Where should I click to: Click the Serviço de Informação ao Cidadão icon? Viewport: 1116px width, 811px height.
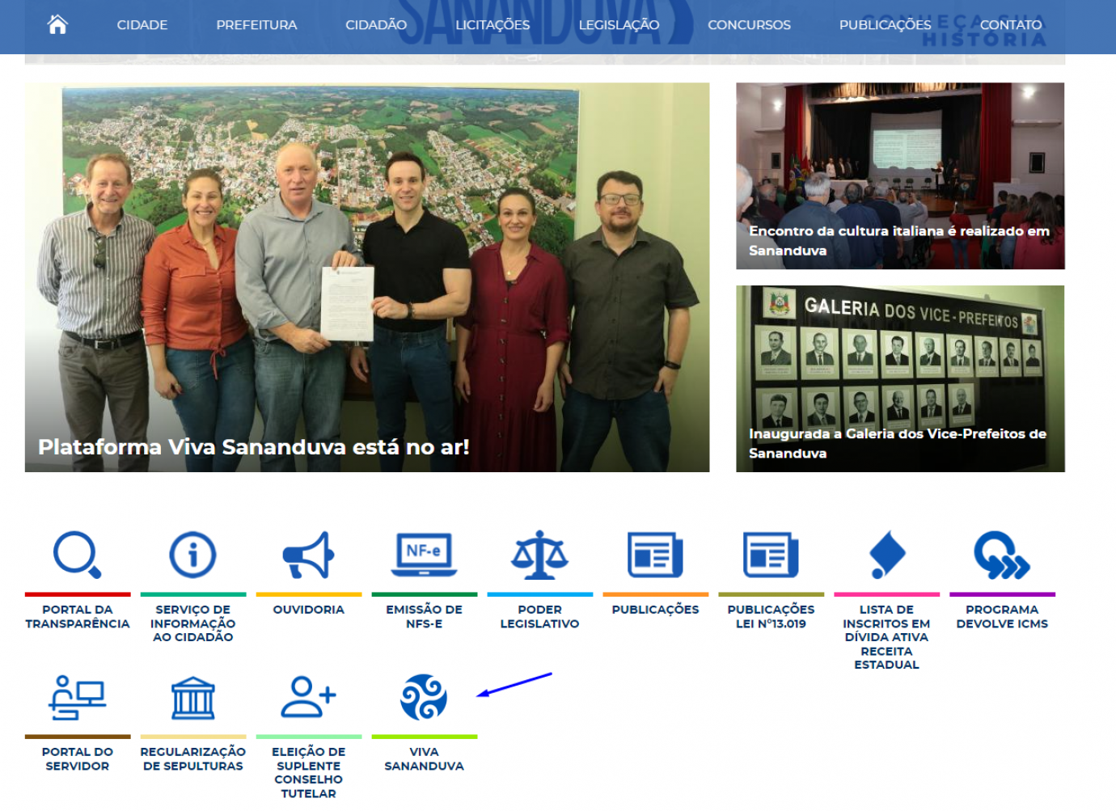(x=192, y=555)
